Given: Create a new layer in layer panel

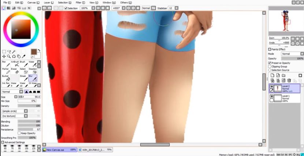Looking at the screenshot, I should coord(272,75).
